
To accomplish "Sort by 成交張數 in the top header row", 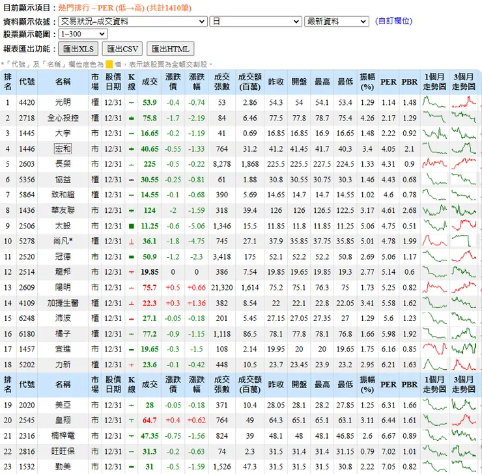I will [222, 82].
